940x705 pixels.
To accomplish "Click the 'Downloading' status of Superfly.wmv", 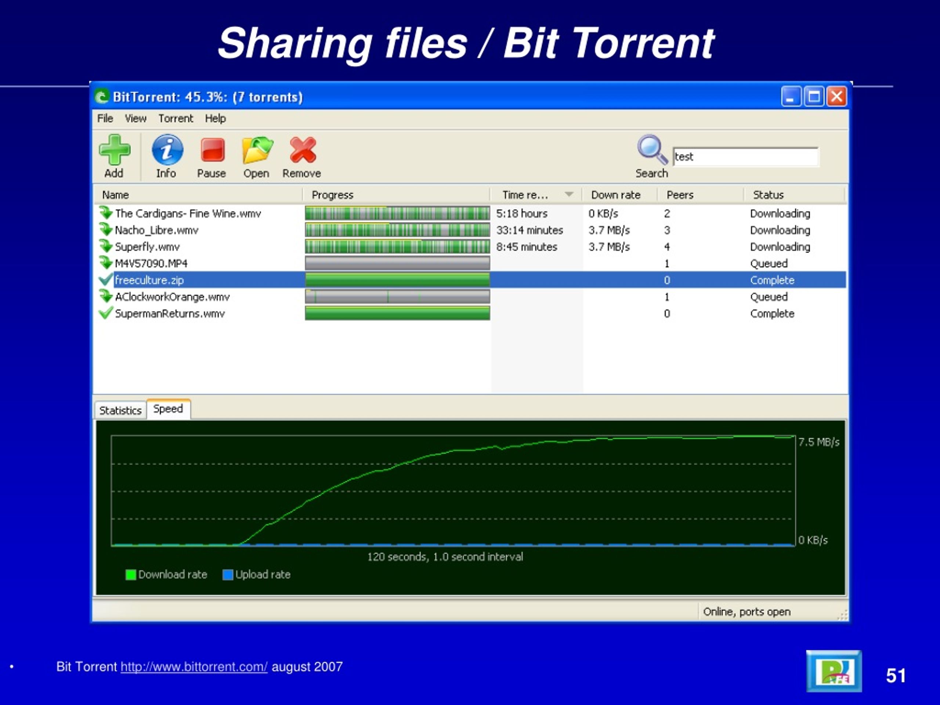I will pos(780,247).
